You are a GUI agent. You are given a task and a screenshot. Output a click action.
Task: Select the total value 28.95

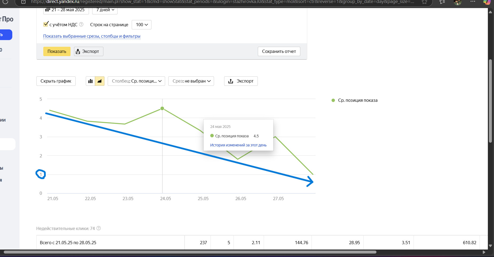click(x=354, y=243)
